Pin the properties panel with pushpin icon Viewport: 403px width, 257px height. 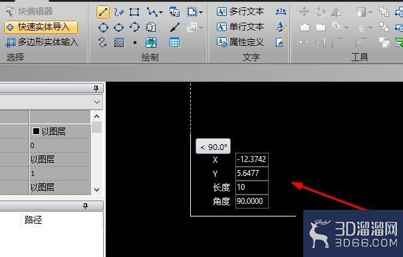coord(96,88)
